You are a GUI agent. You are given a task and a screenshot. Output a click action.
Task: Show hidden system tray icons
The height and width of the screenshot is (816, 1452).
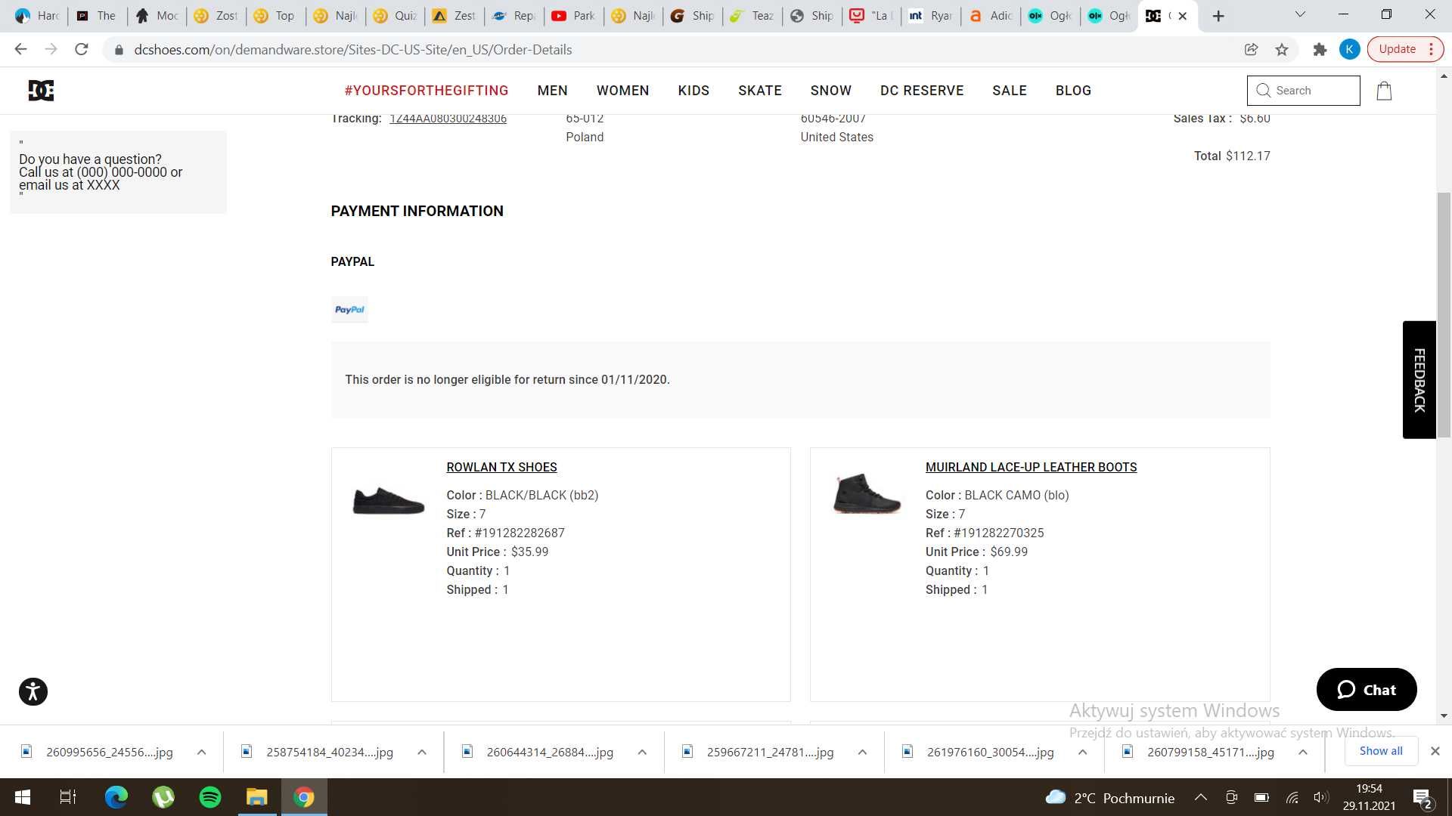coord(1201,797)
